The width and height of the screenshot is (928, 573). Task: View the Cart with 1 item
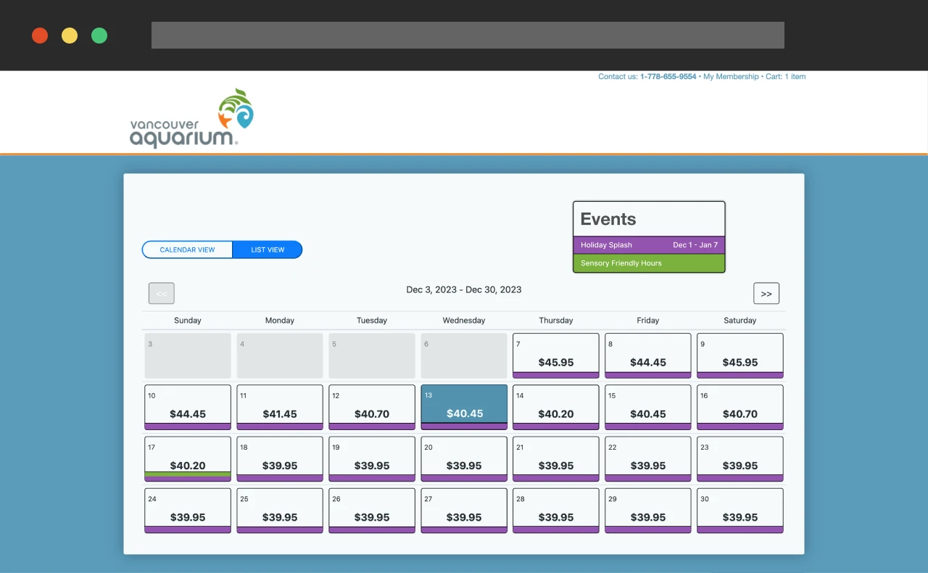click(x=784, y=76)
